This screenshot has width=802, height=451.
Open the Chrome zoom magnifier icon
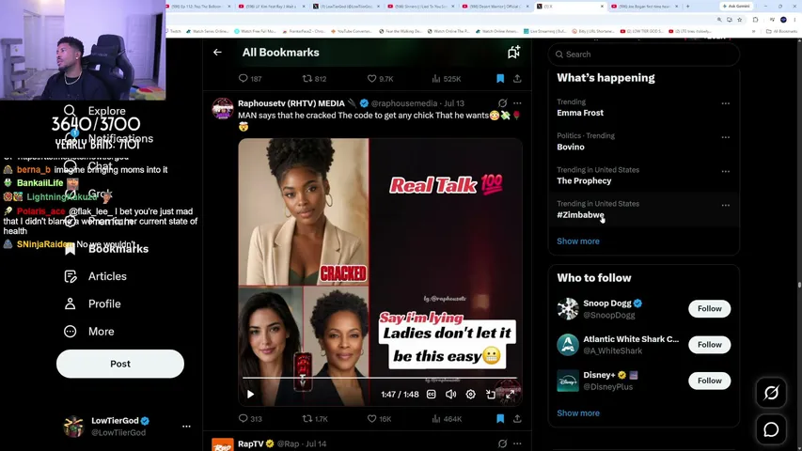[x=719, y=20]
